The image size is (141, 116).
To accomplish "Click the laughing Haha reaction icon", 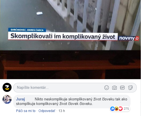I will tap(116, 109).
